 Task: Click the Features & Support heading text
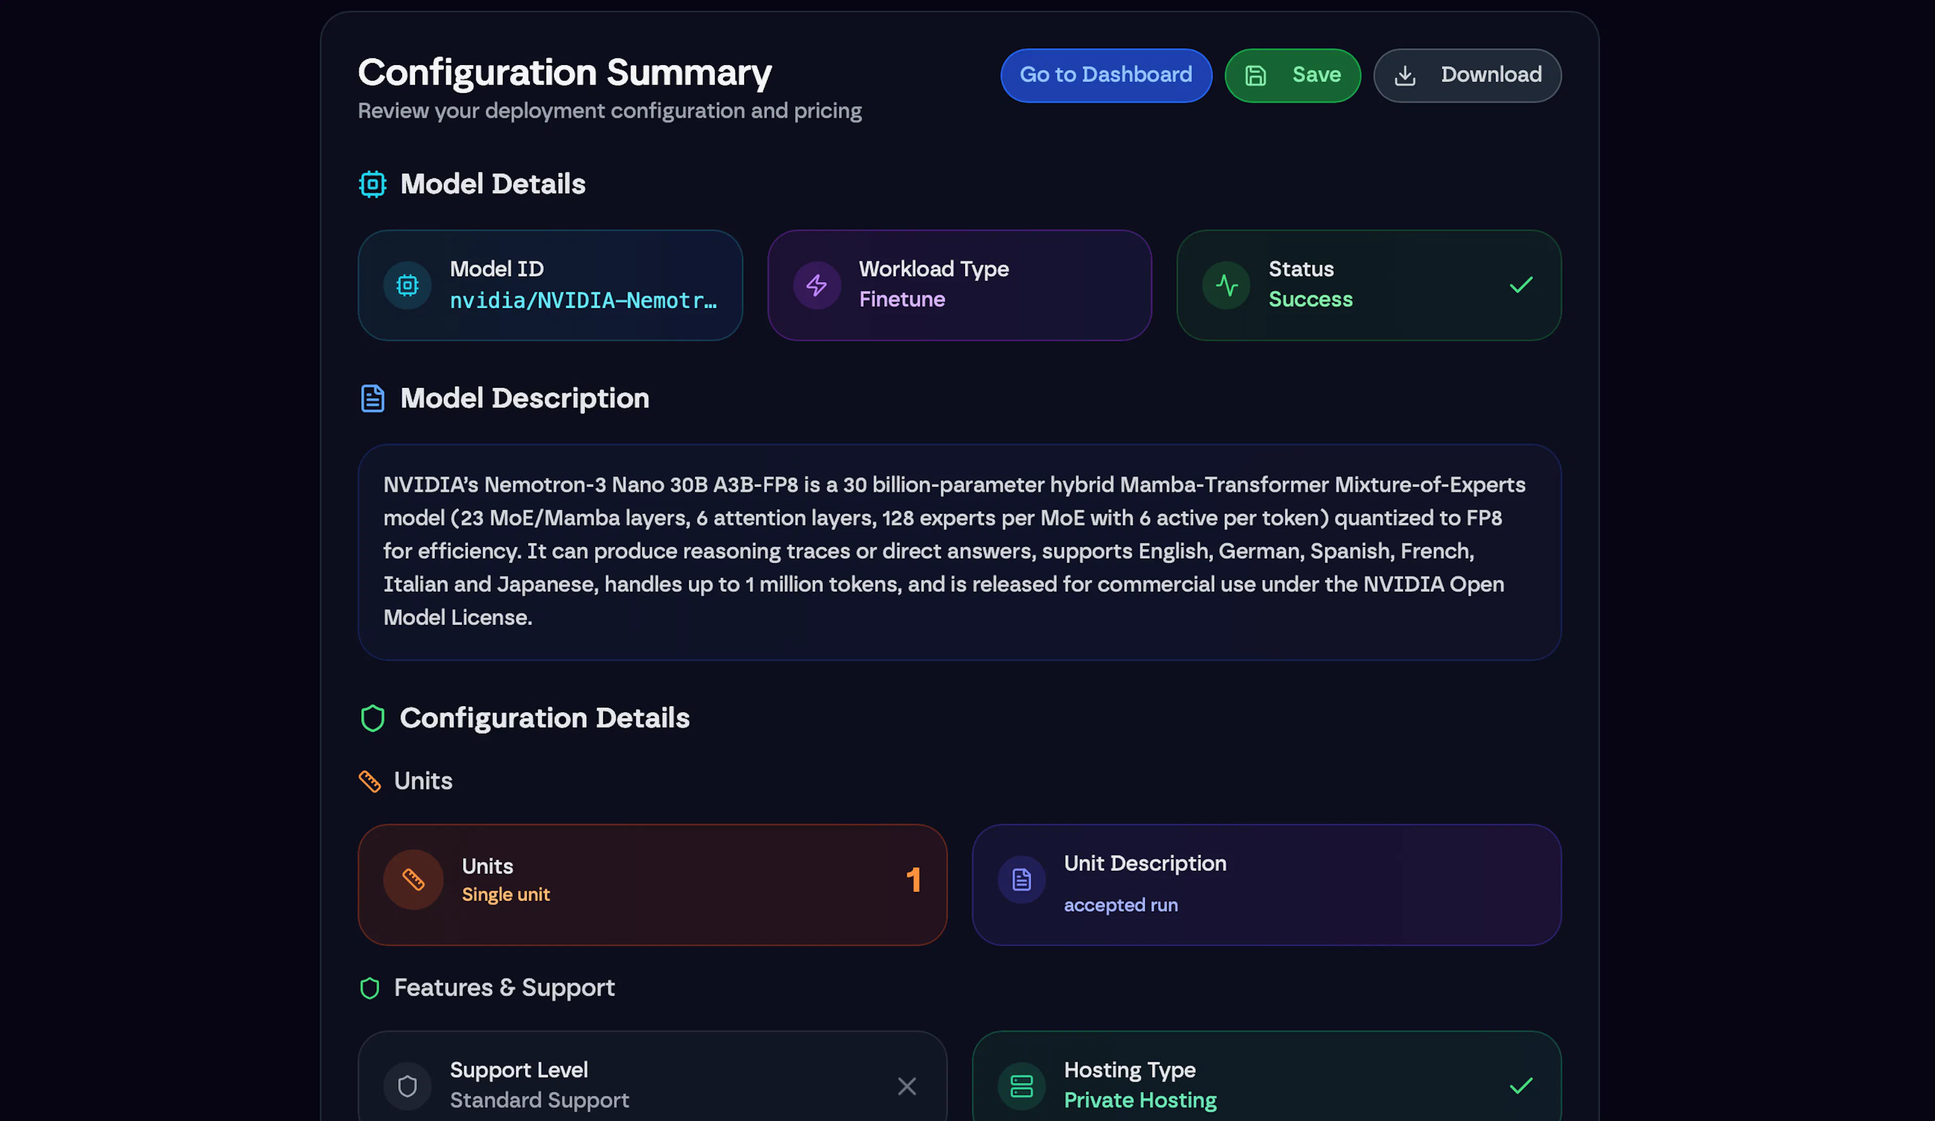504,988
